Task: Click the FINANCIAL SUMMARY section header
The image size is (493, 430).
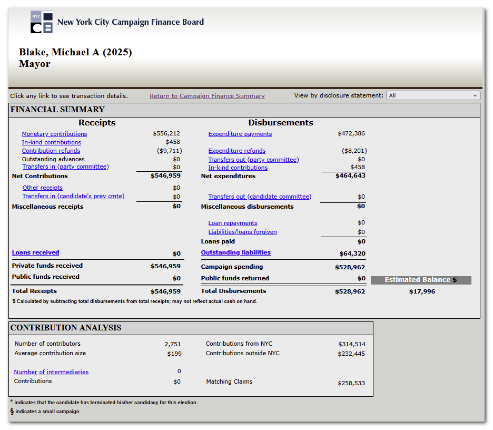Action: [x=57, y=110]
